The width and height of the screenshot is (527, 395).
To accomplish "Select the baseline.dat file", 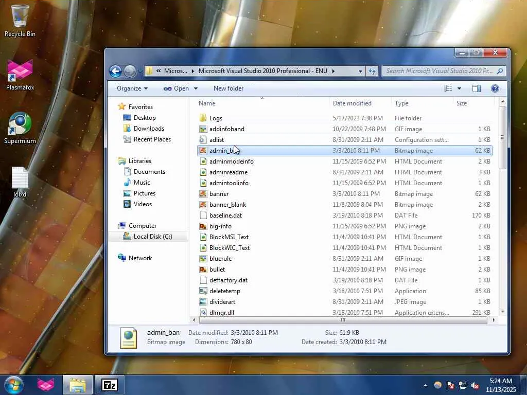I will tap(344, 216).
